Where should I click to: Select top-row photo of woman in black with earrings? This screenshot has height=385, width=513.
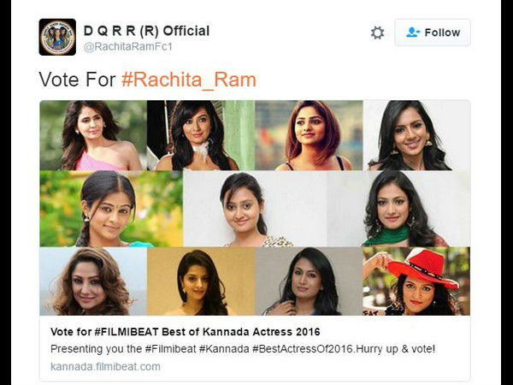pos(416,135)
